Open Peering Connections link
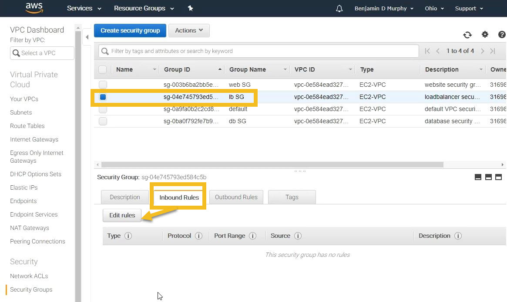 pyautogui.click(x=37, y=241)
